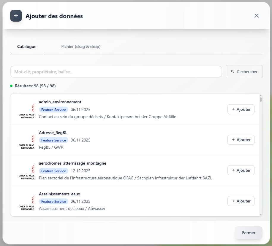Add the Adresse_RegBL layer
The height and width of the screenshot is (246, 272).
(x=241, y=140)
